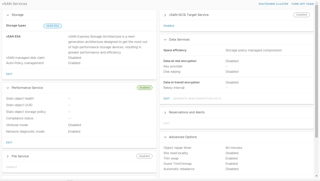The image size is (320, 181).
Task: Expand the Reservations and Alerts chevron
Action: [165, 112]
